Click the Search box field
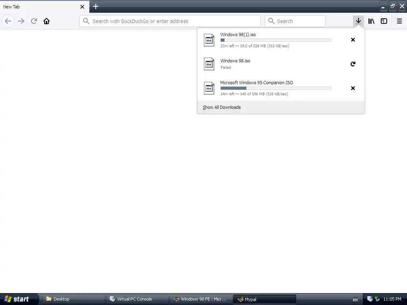 pos(295,21)
